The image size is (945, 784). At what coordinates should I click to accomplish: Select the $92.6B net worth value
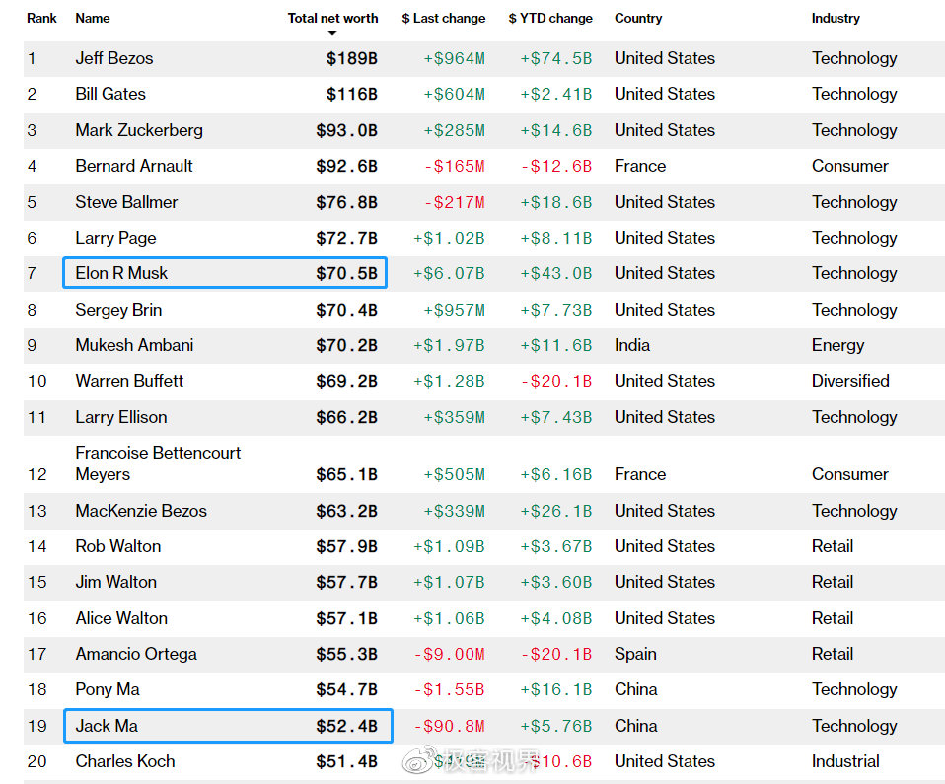pyautogui.click(x=346, y=166)
